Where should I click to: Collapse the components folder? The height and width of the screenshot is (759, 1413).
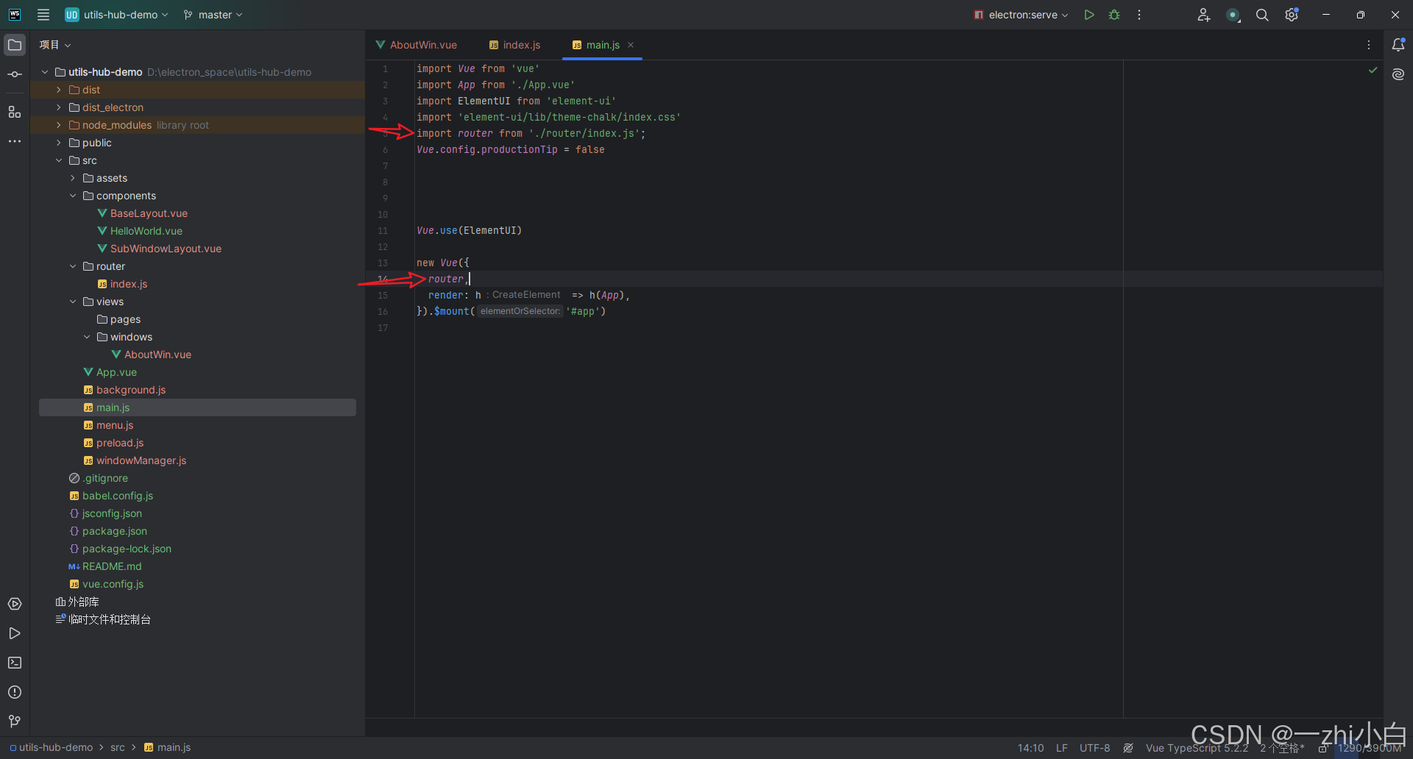[x=73, y=196]
